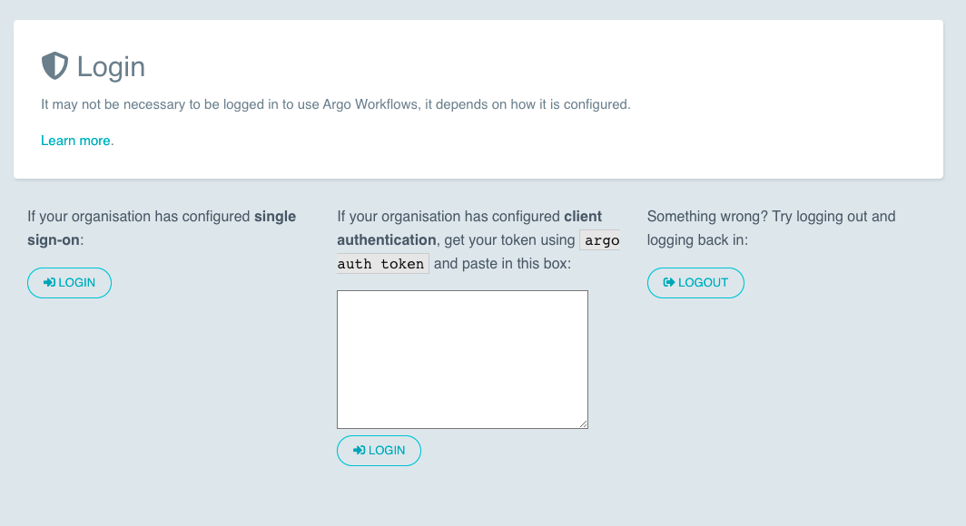
Task: Click the textarea resize handle
Action: pyautogui.click(x=583, y=423)
